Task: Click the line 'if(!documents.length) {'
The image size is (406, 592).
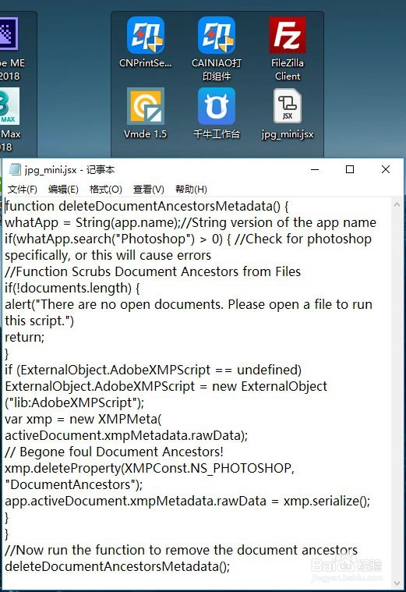Action: click(72, 288)
